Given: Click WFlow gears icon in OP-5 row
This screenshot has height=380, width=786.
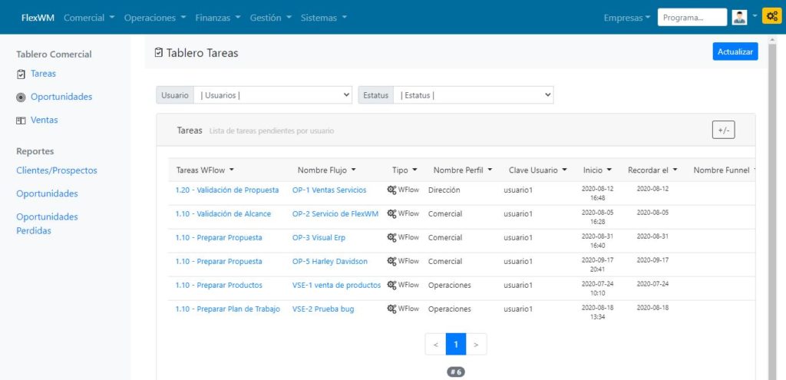Looking at the screenshot, I should [x=391, y=261].
